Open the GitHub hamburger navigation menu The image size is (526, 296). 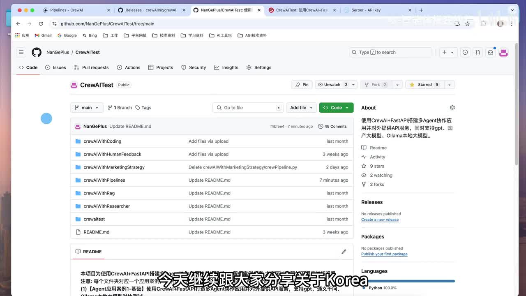pyautogui.click(x=21, y=52)
